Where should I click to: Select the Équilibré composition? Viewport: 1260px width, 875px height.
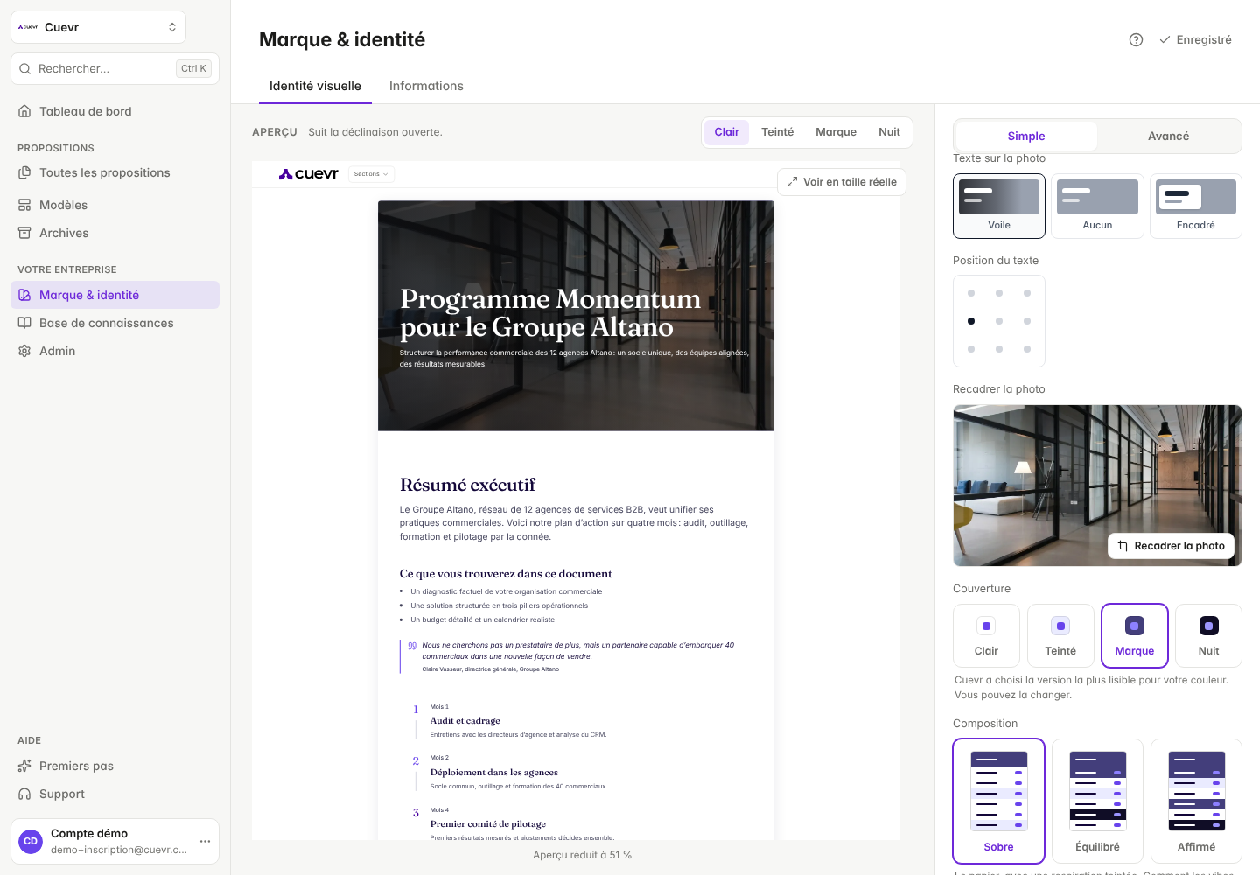[x=1097, y=801]
